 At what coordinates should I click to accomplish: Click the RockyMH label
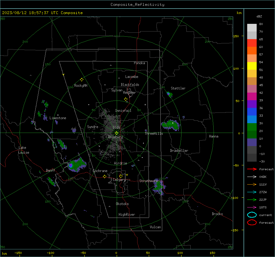(x=81, y=86)
